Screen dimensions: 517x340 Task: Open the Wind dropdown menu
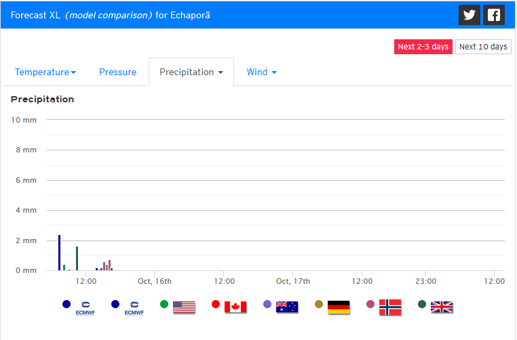(261, 72)
